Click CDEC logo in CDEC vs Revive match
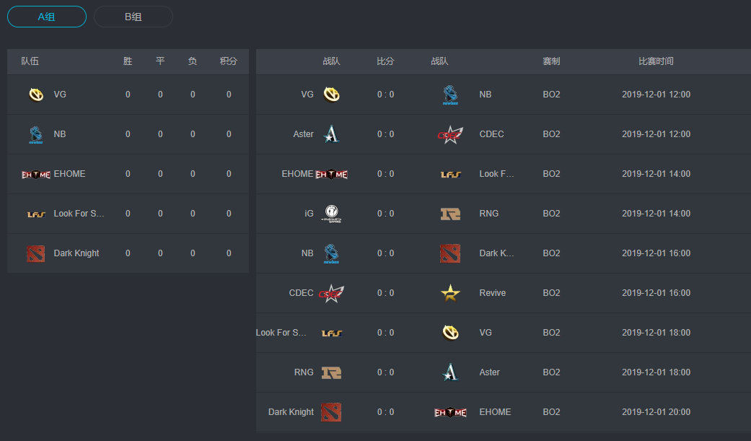Image resolution: width=751 pixels, height=441 pixels. tap(331, 293)
